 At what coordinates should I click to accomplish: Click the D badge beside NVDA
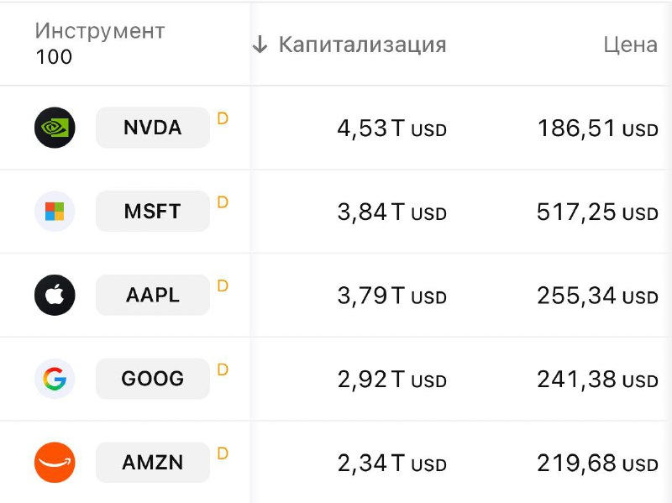click(x=223, y=118)
